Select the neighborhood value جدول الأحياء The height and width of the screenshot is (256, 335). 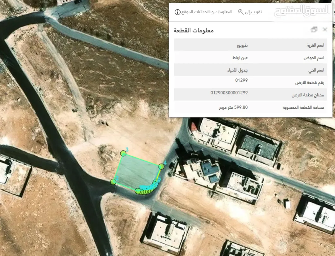coord(237,70)
